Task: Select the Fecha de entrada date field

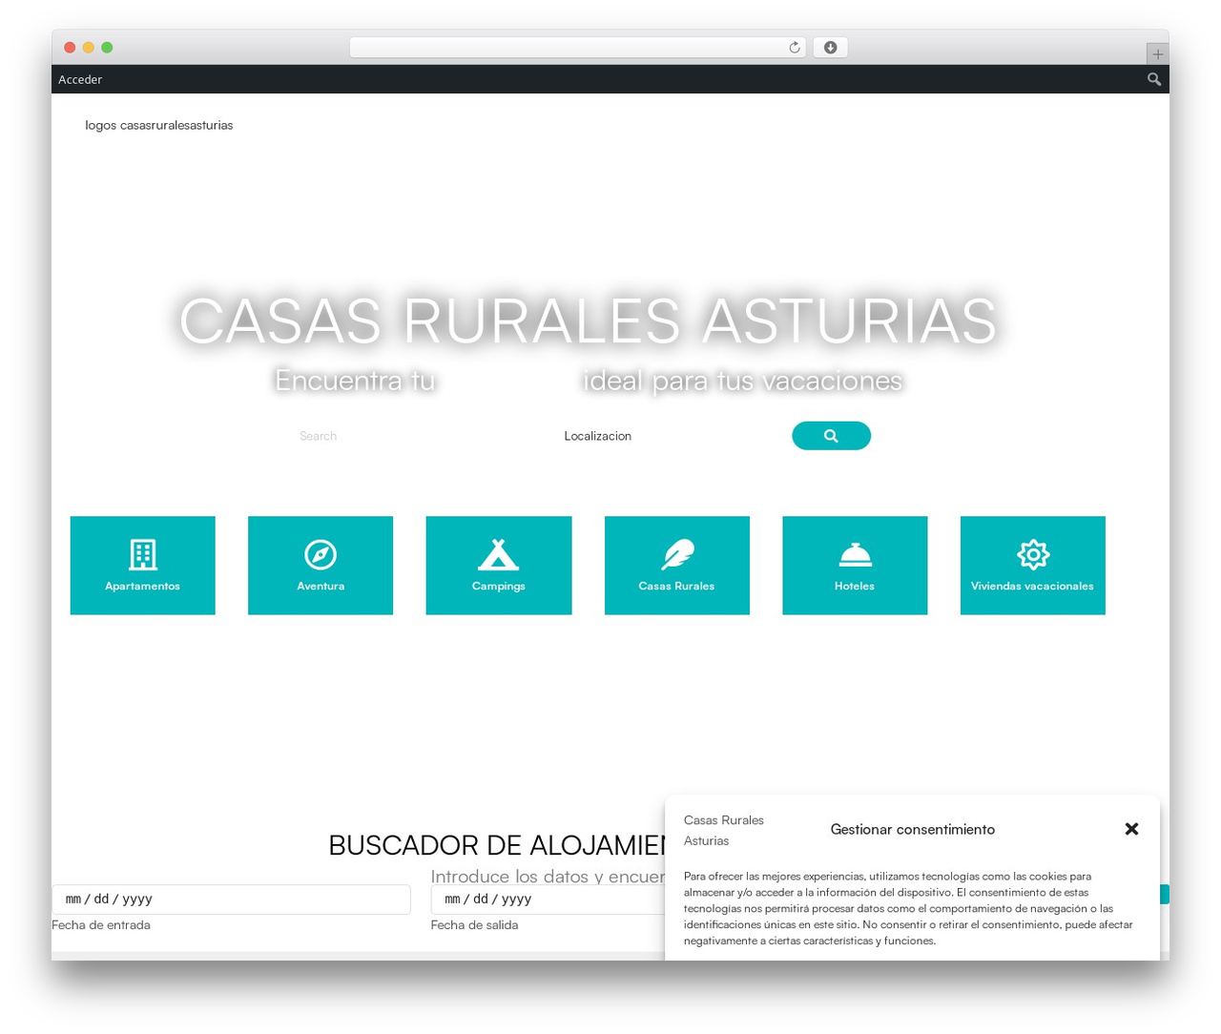Action: pos(231,900)
